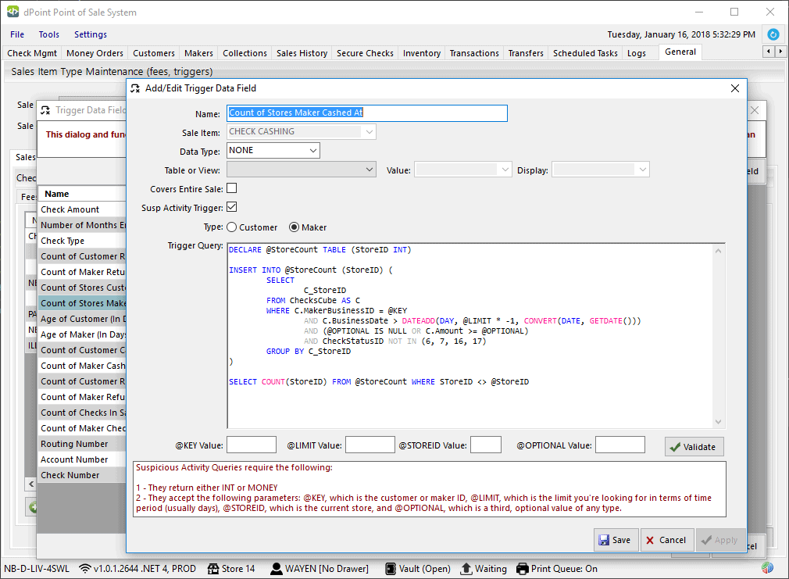Click the Cancel button in the dialog
This screenshot has width=789, height=579.
[x=666, y=540]
